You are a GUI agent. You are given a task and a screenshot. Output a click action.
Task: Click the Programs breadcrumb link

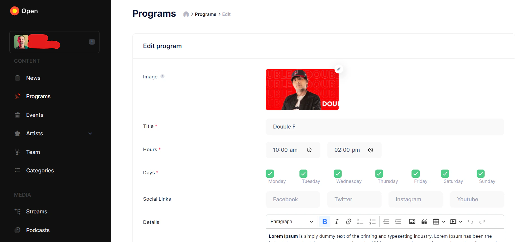[206, 14]
